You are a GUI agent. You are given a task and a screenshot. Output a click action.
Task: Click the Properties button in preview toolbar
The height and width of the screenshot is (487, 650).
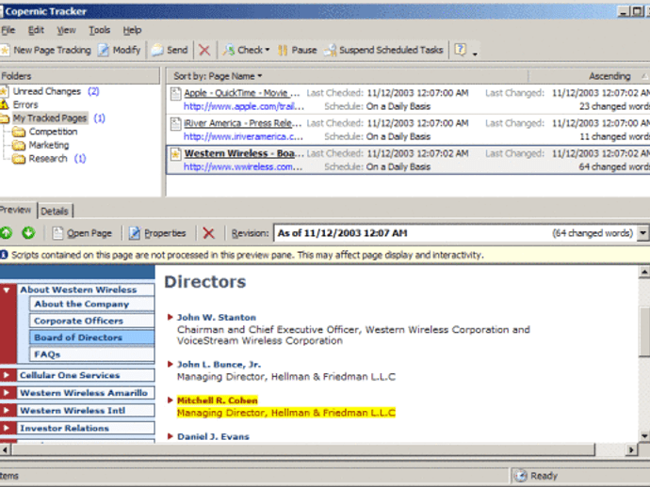point(157,233)
